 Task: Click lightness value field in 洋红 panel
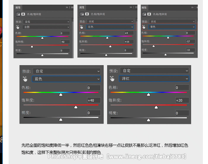coord(182,113)
